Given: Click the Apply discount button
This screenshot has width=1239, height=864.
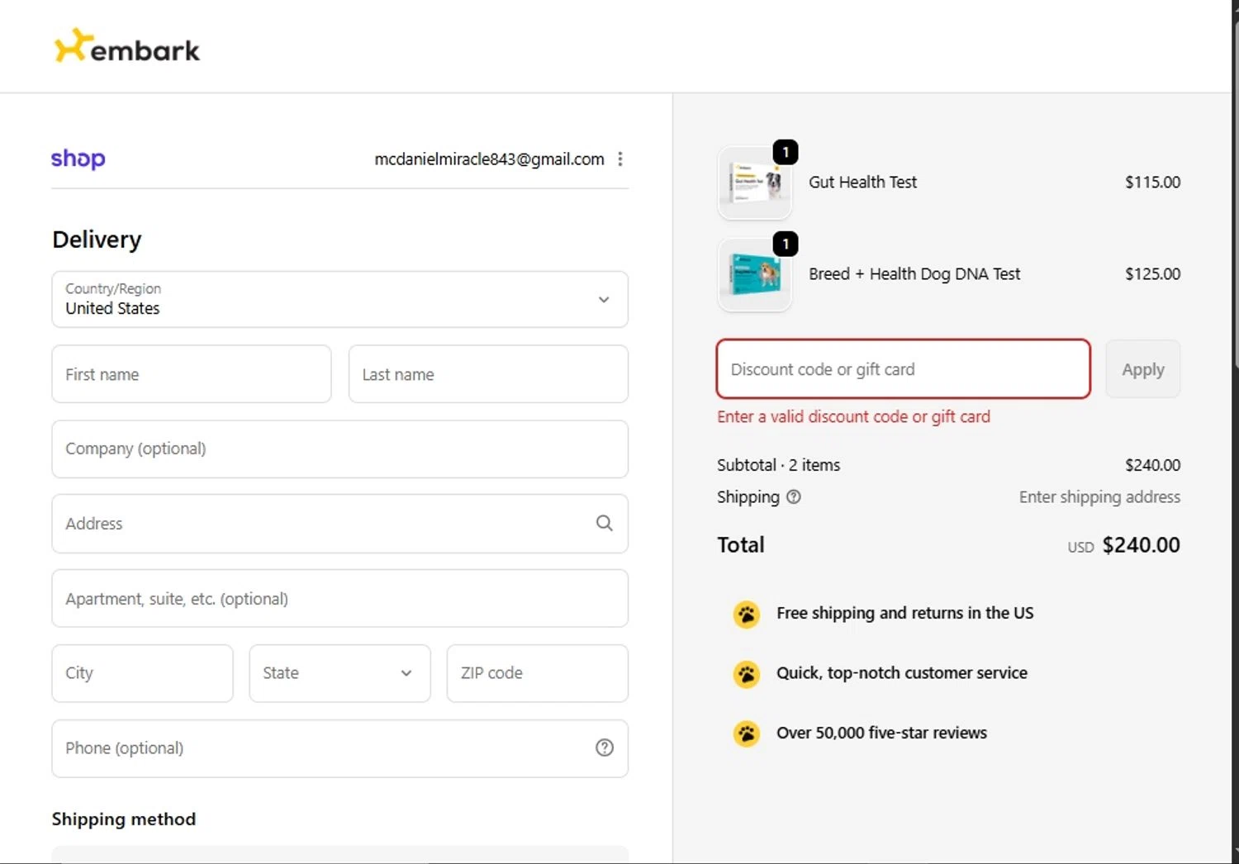Looking at the screenshot, I should click(x=1143, y=369).
